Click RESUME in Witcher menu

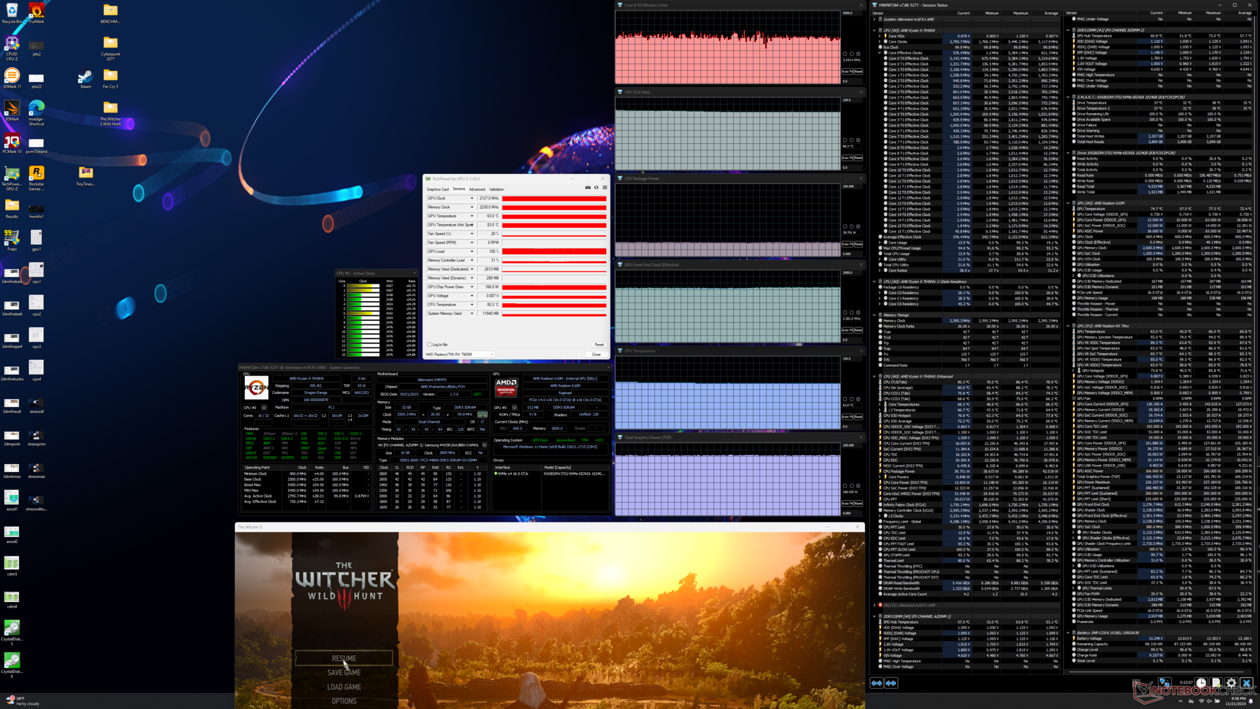coord(344,658)
